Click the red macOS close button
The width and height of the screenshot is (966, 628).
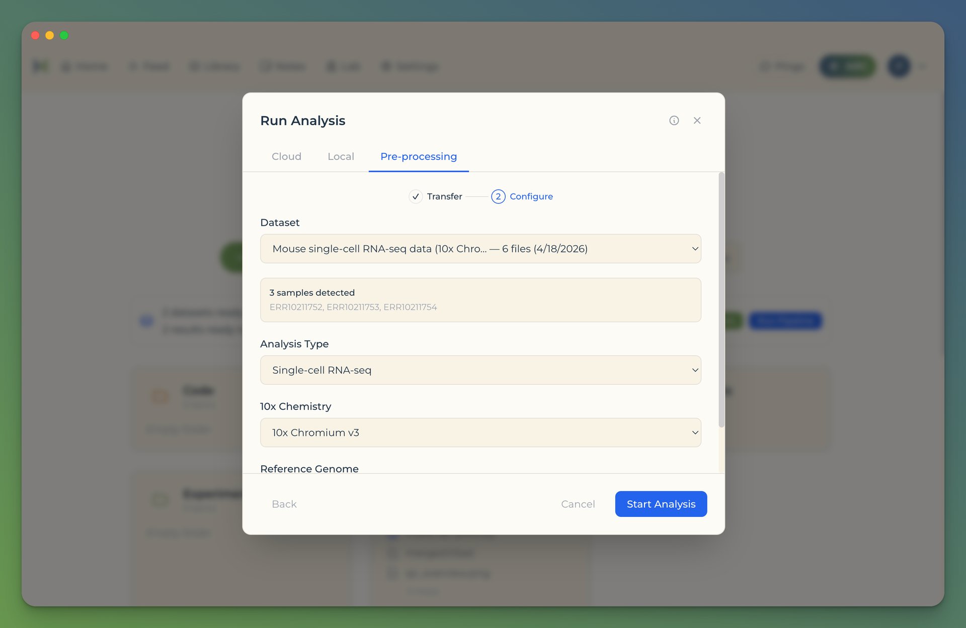(35, 35)
